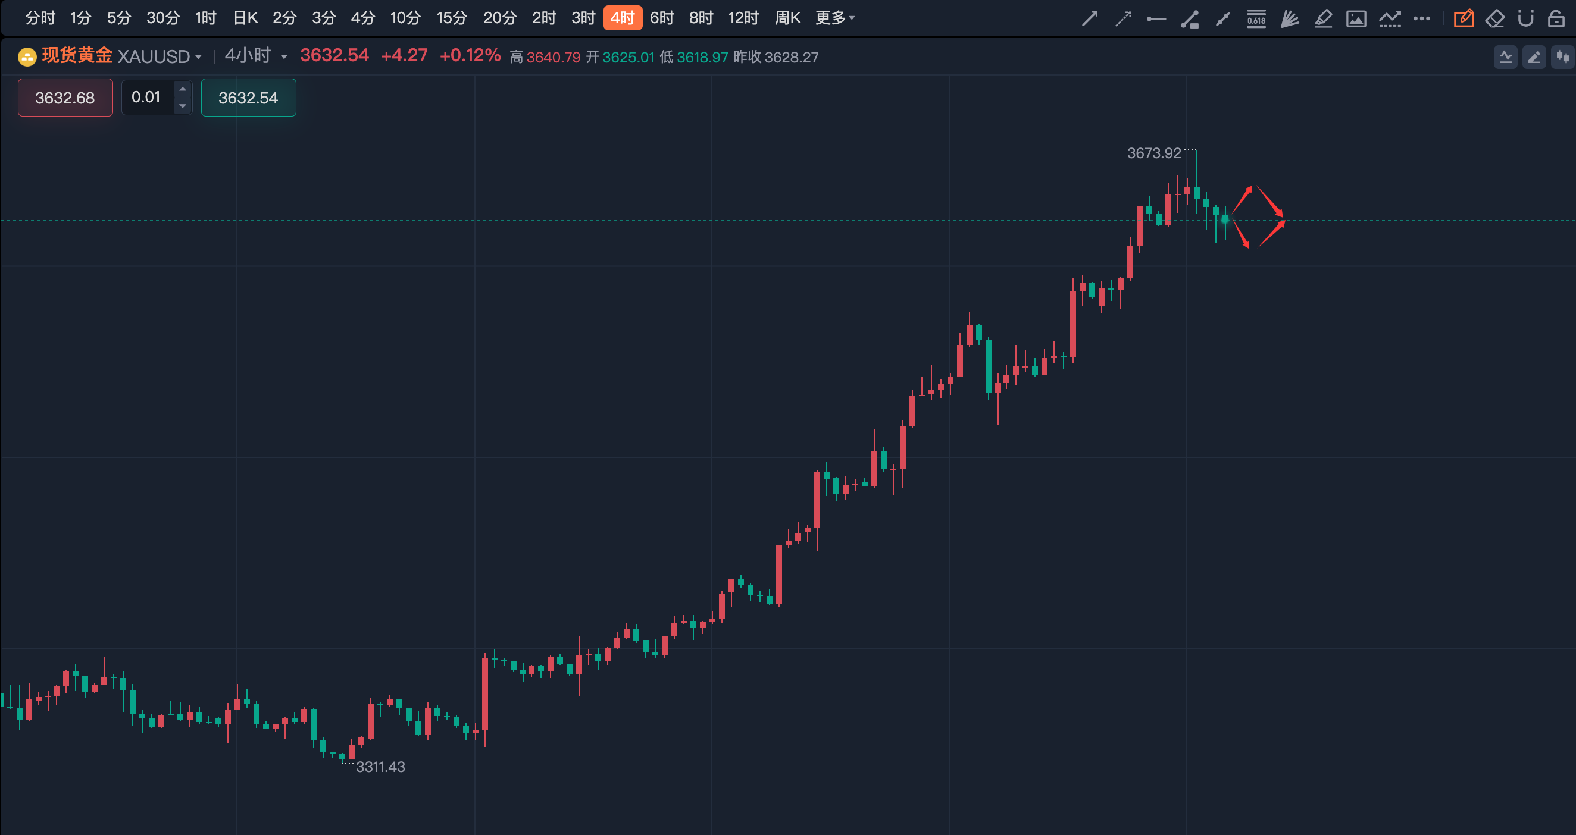Select the Gann fan lines tool
Viewport: 1576px width, 835px height.
[1290, 18]
